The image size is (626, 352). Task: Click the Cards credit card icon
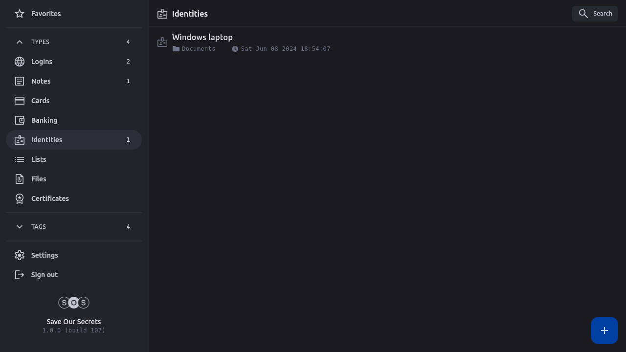[20, 101]
